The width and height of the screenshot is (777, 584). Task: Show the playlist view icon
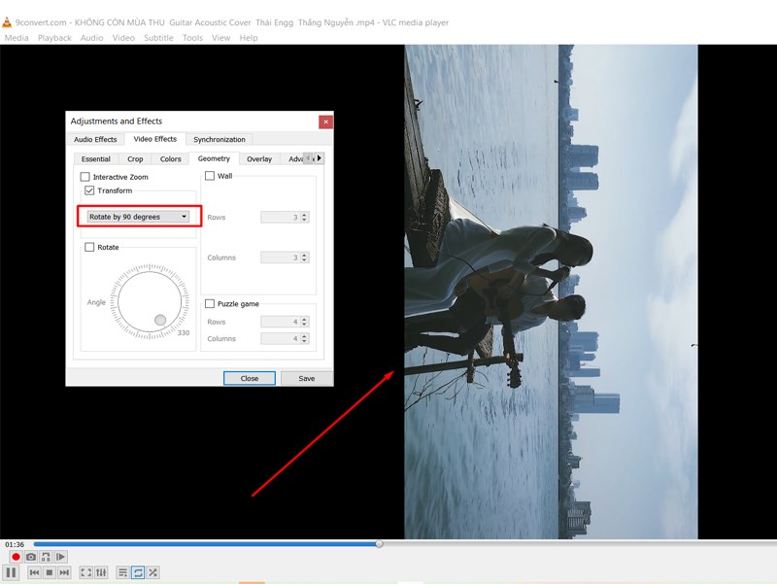click(122, 572)
